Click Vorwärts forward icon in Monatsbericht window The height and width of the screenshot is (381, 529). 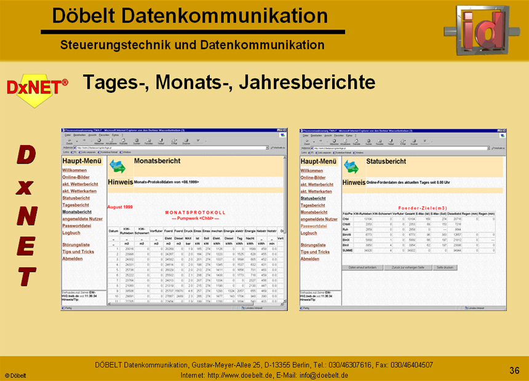[84, 141]
